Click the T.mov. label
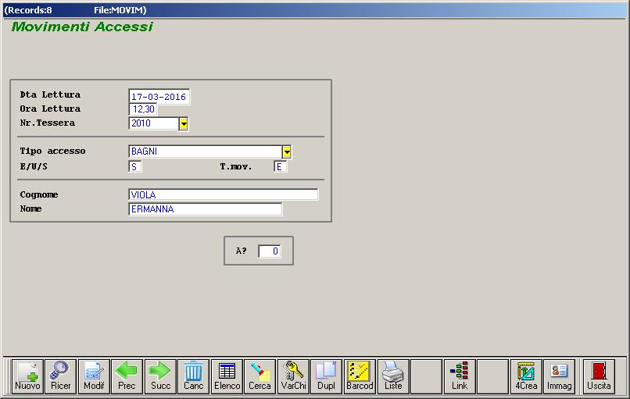630x399 pixels. pos(236,166)
